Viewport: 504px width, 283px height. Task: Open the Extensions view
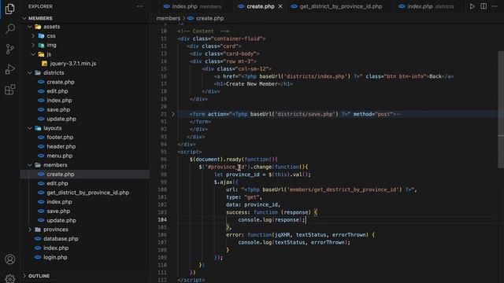coord(10,90)
